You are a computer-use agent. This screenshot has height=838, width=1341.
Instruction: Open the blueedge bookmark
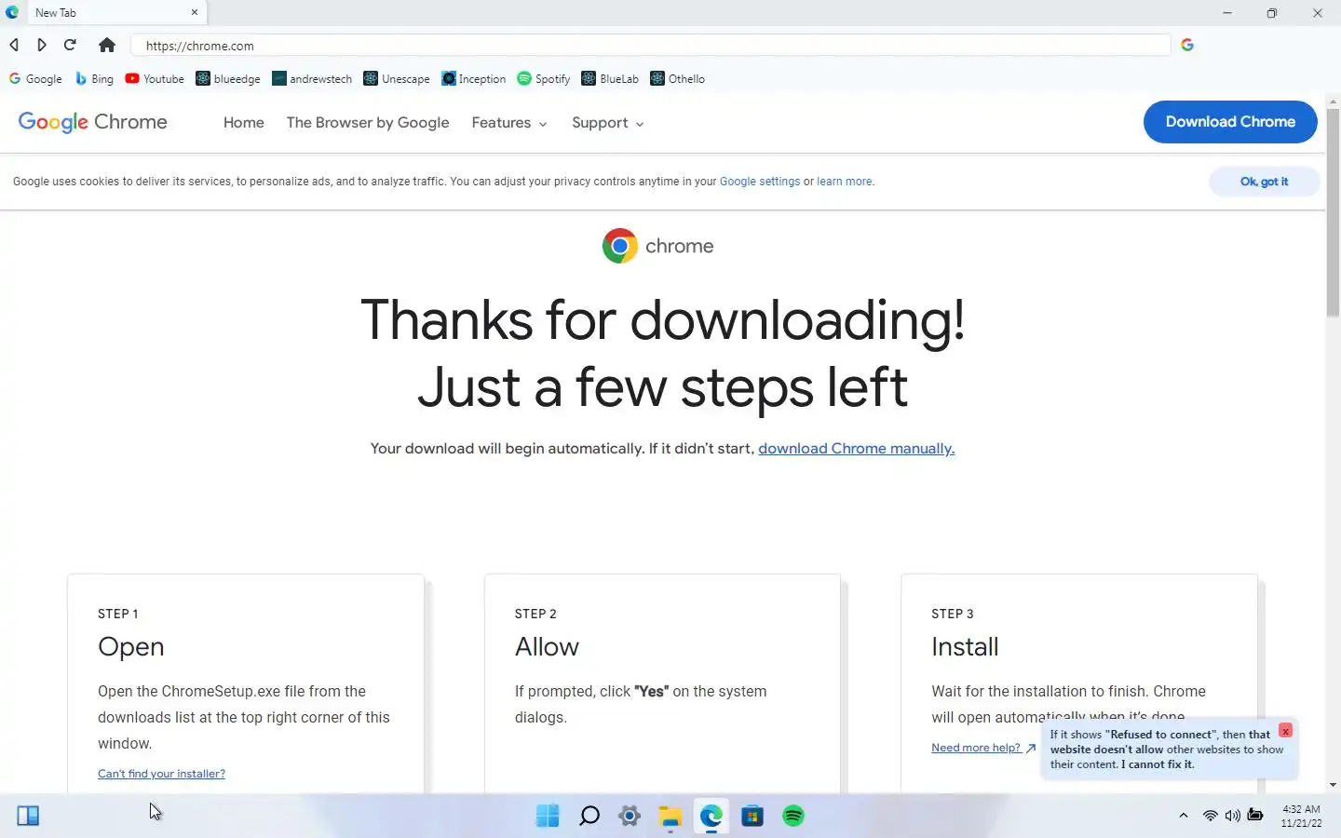point(228,79)
